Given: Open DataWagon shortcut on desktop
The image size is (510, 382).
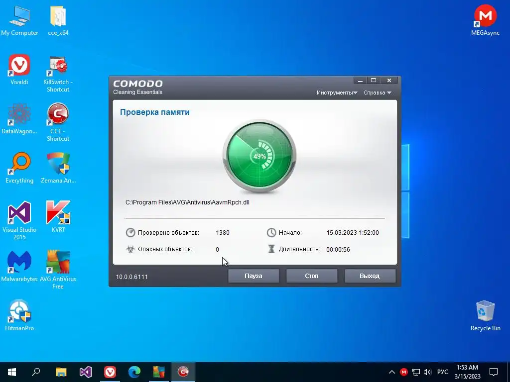Looking at the screenshot, I should (x=19, y=119).
